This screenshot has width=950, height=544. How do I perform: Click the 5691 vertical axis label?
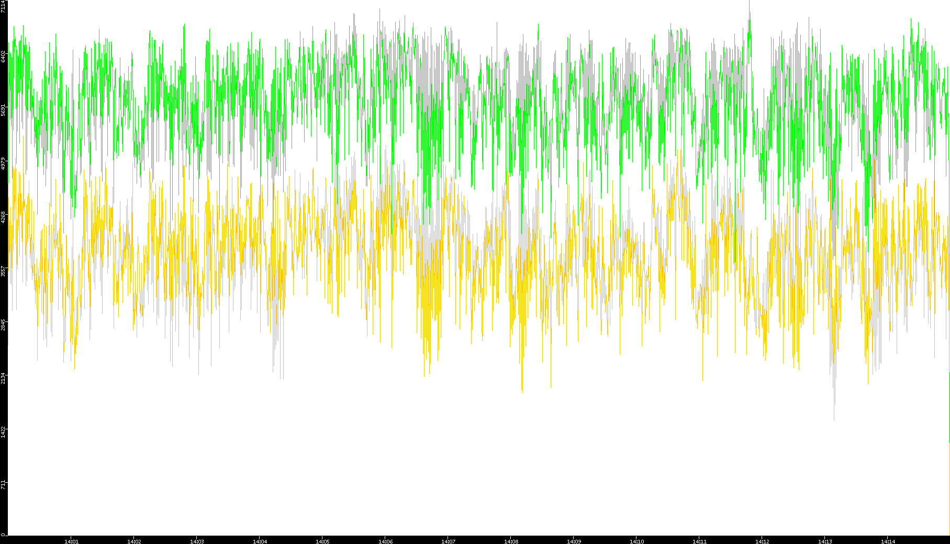(x=4, y=110)
